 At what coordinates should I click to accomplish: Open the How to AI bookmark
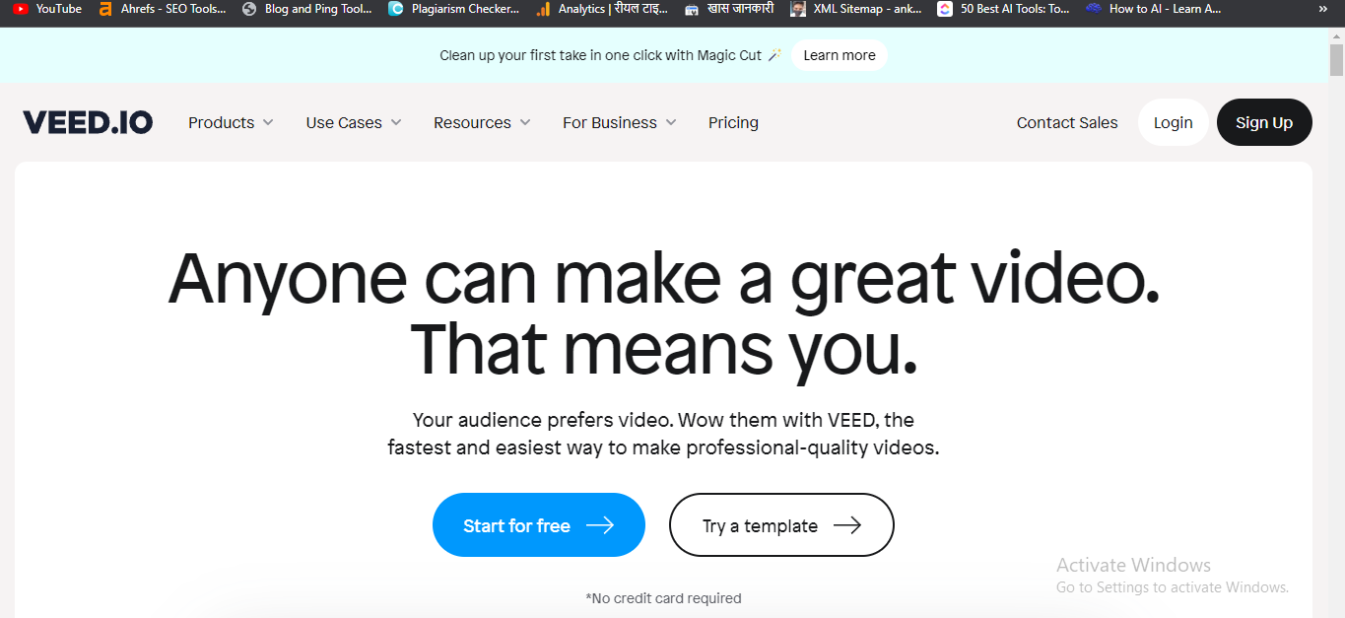[x=1153, y=9]
